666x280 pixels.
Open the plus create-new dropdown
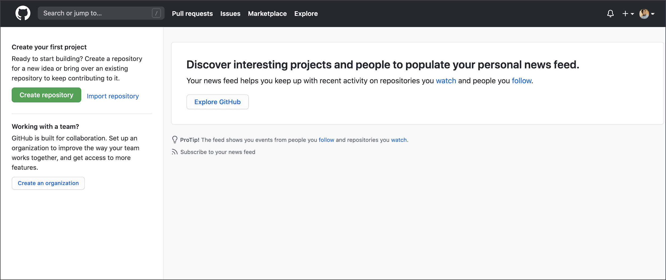click(x=628, y=14)
